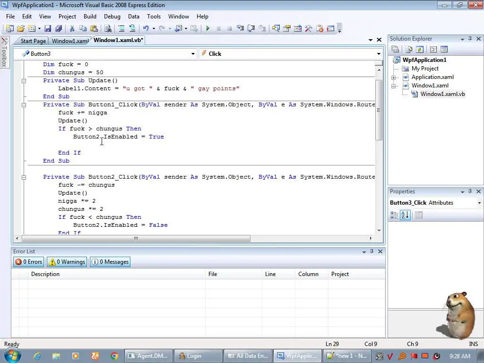Click the Paste clipboard icon

click(x=94, y=29)
